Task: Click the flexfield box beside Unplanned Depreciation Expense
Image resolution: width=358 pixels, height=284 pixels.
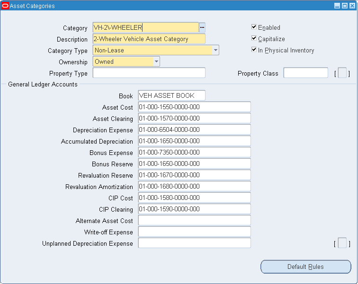Action: pyautogui.click(x=342, y=243)
